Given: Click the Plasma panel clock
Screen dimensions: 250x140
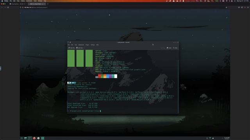Looking at the screenshot, I should tap(227, 138).
